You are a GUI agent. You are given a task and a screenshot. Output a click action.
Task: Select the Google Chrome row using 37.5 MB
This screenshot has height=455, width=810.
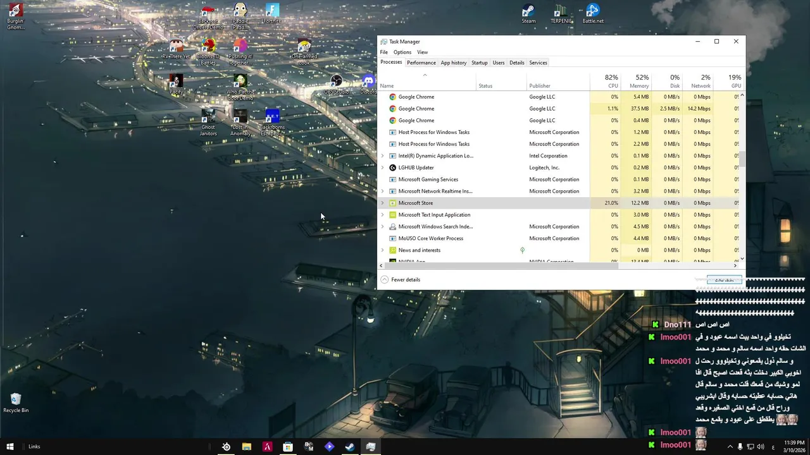click(558, 109)
